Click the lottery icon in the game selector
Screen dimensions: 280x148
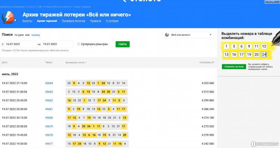[167, 35]
